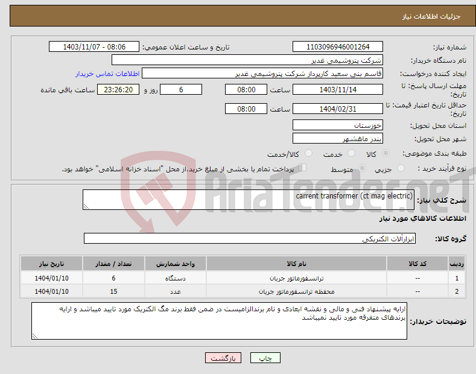Click the چاپ print button
Image resolution: width=476 pixels, height=374 pixels.
click(265, 358)
